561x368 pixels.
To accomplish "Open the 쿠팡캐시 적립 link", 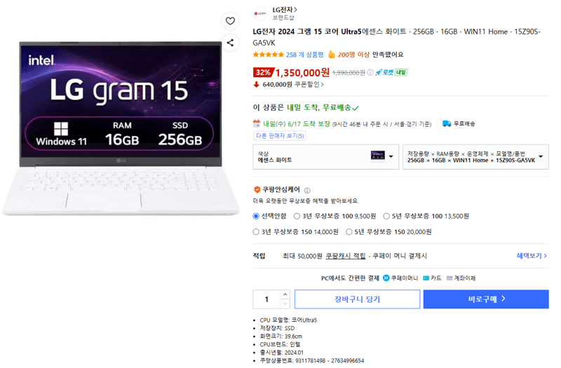I will tap(345, 256).
